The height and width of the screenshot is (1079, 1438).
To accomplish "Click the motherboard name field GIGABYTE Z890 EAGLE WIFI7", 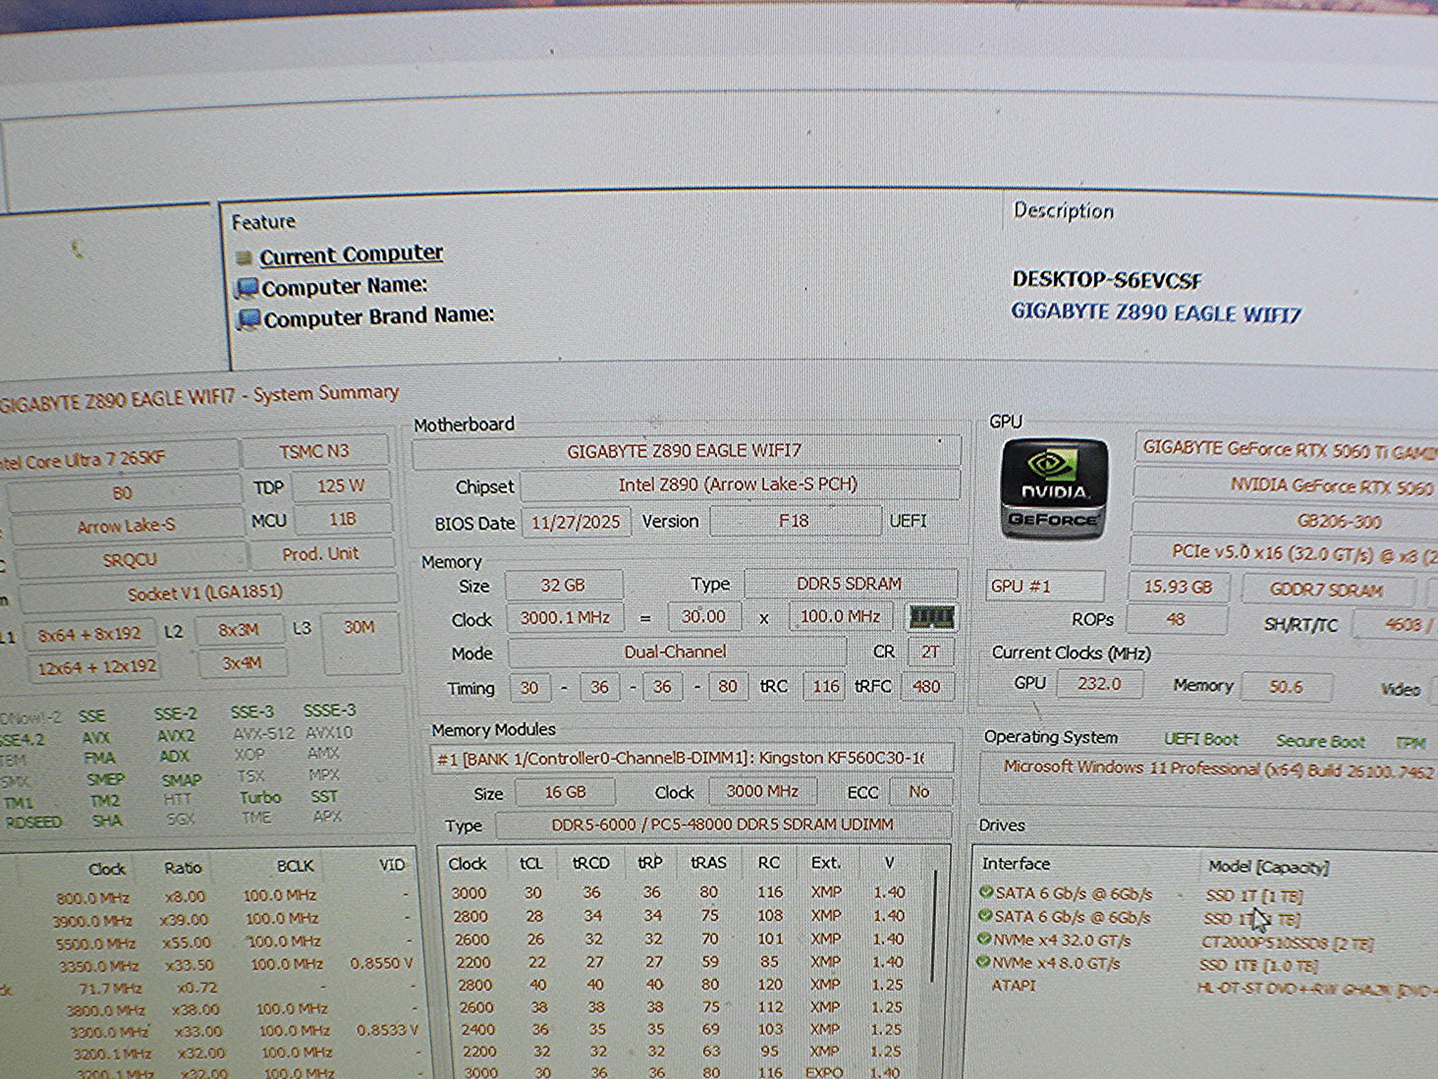I will pyautogui.click(x=686, y=451).
